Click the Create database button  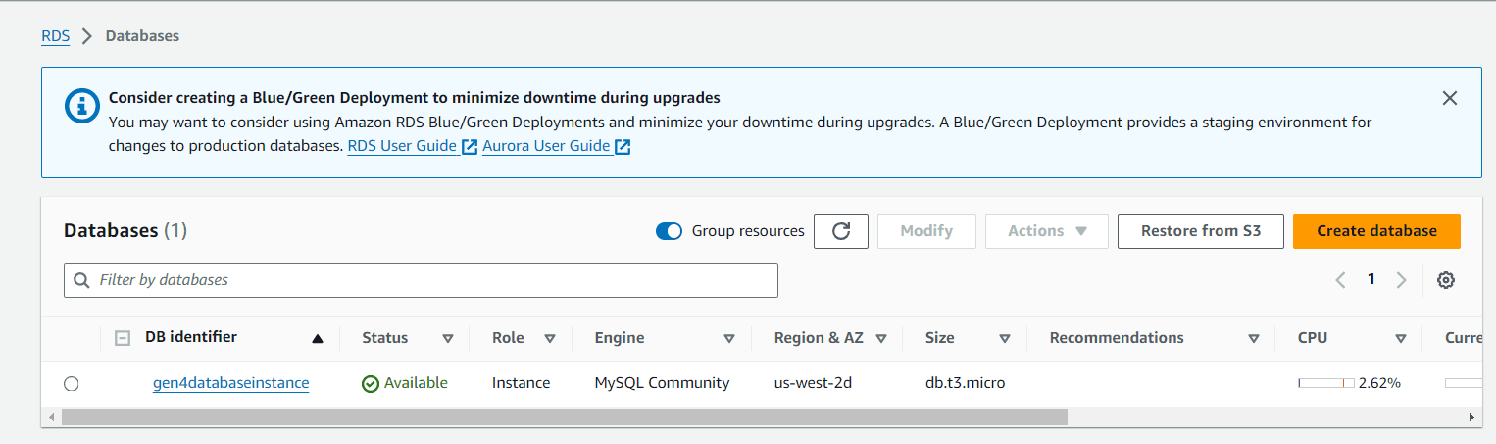(1376, 231)
